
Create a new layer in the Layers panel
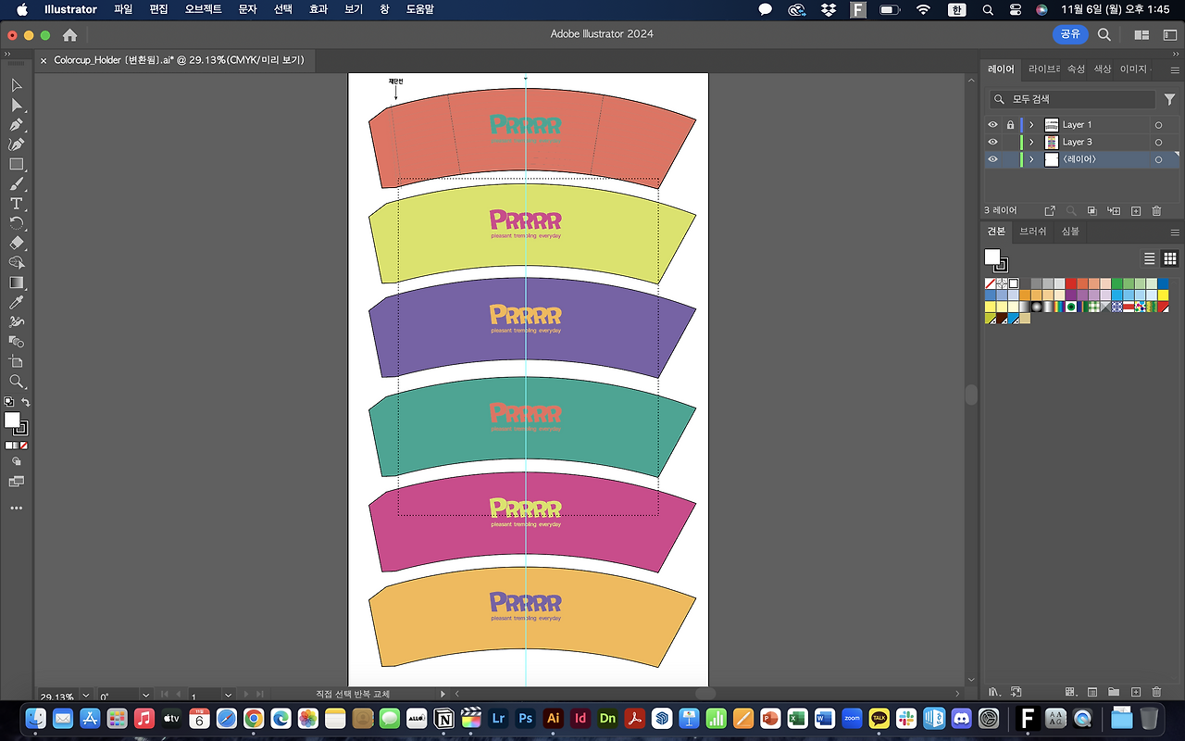point(1136,211)
